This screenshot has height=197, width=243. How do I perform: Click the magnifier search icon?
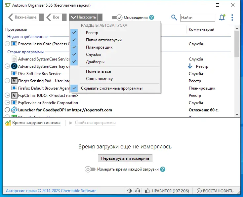174,18
